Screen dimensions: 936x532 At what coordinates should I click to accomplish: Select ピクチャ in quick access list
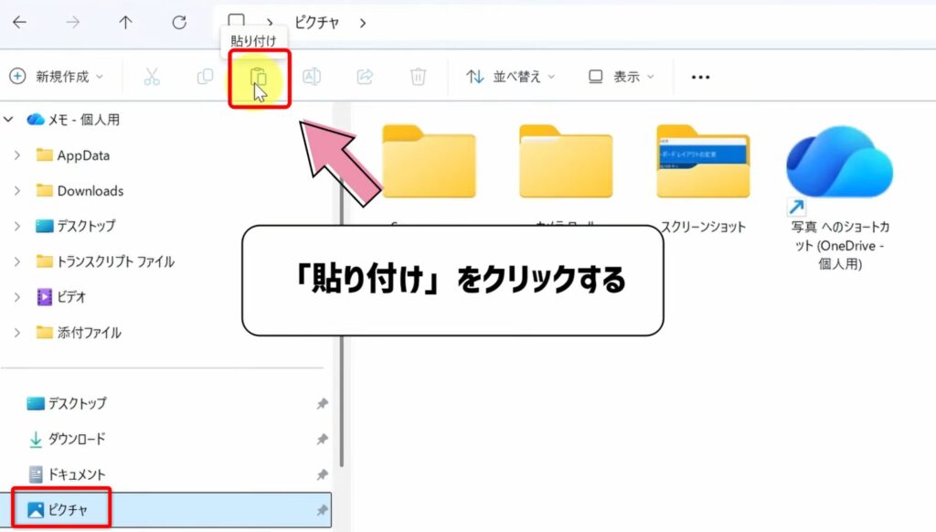pos(68,510)
